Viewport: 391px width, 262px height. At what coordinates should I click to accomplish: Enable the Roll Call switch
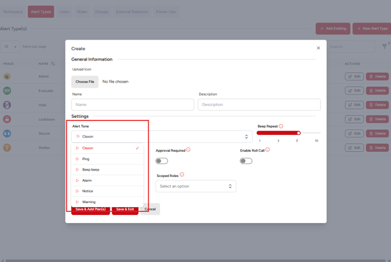(x=246, y=161)
